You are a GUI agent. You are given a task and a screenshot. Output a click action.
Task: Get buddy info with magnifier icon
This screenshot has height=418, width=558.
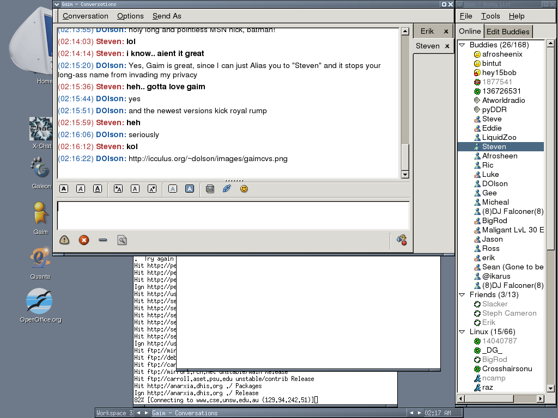point(122,240)
